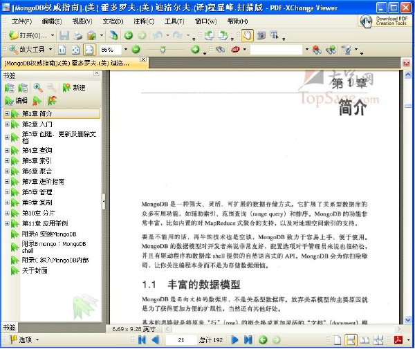415x349 pixels.
Task: Click the zoom slider handle
Action: pyautogui.click(x=163, y=50)
